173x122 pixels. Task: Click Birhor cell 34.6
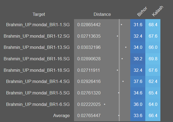point(138,93)
